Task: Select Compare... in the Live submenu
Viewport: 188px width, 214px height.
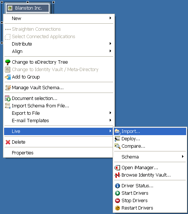Action: (150, 146)
